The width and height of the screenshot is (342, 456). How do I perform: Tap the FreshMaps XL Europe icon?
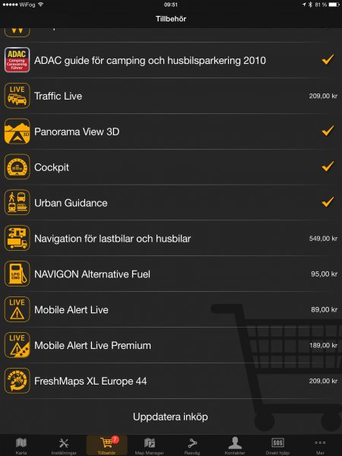pyautogui.click(x=17, y=381)
